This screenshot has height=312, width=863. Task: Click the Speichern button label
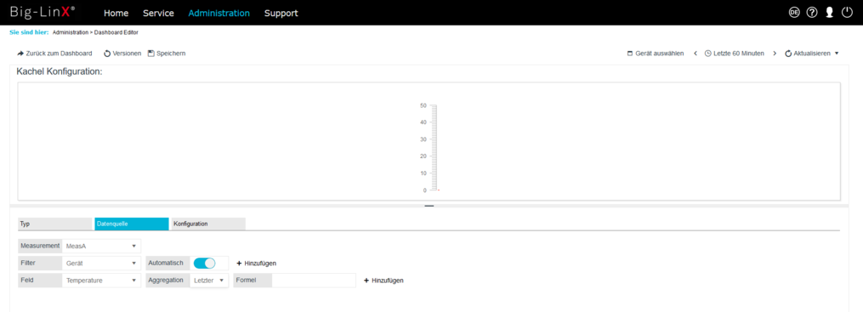[x=171, y=54]
